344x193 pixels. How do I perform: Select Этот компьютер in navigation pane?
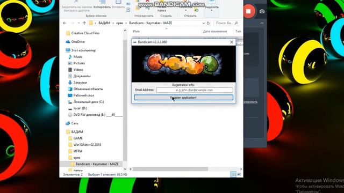tap(83, 50)
